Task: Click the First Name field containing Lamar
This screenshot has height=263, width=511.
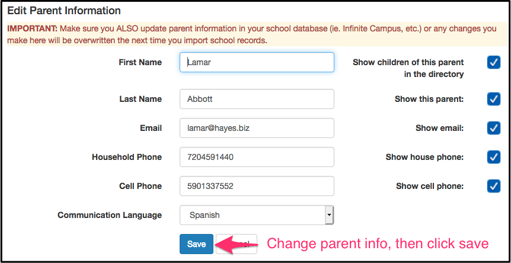Action: [257, 62]
